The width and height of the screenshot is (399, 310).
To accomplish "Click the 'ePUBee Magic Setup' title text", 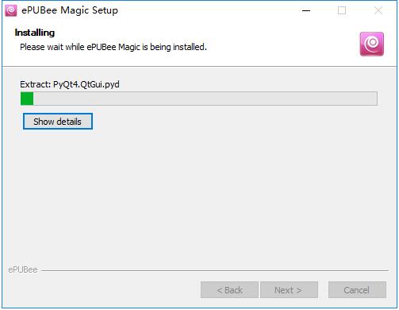I will (70, 10).
